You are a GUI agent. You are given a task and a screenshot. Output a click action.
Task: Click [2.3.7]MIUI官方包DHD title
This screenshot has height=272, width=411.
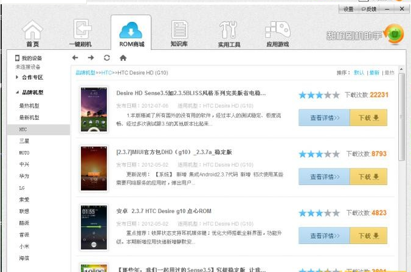point(174,152)
